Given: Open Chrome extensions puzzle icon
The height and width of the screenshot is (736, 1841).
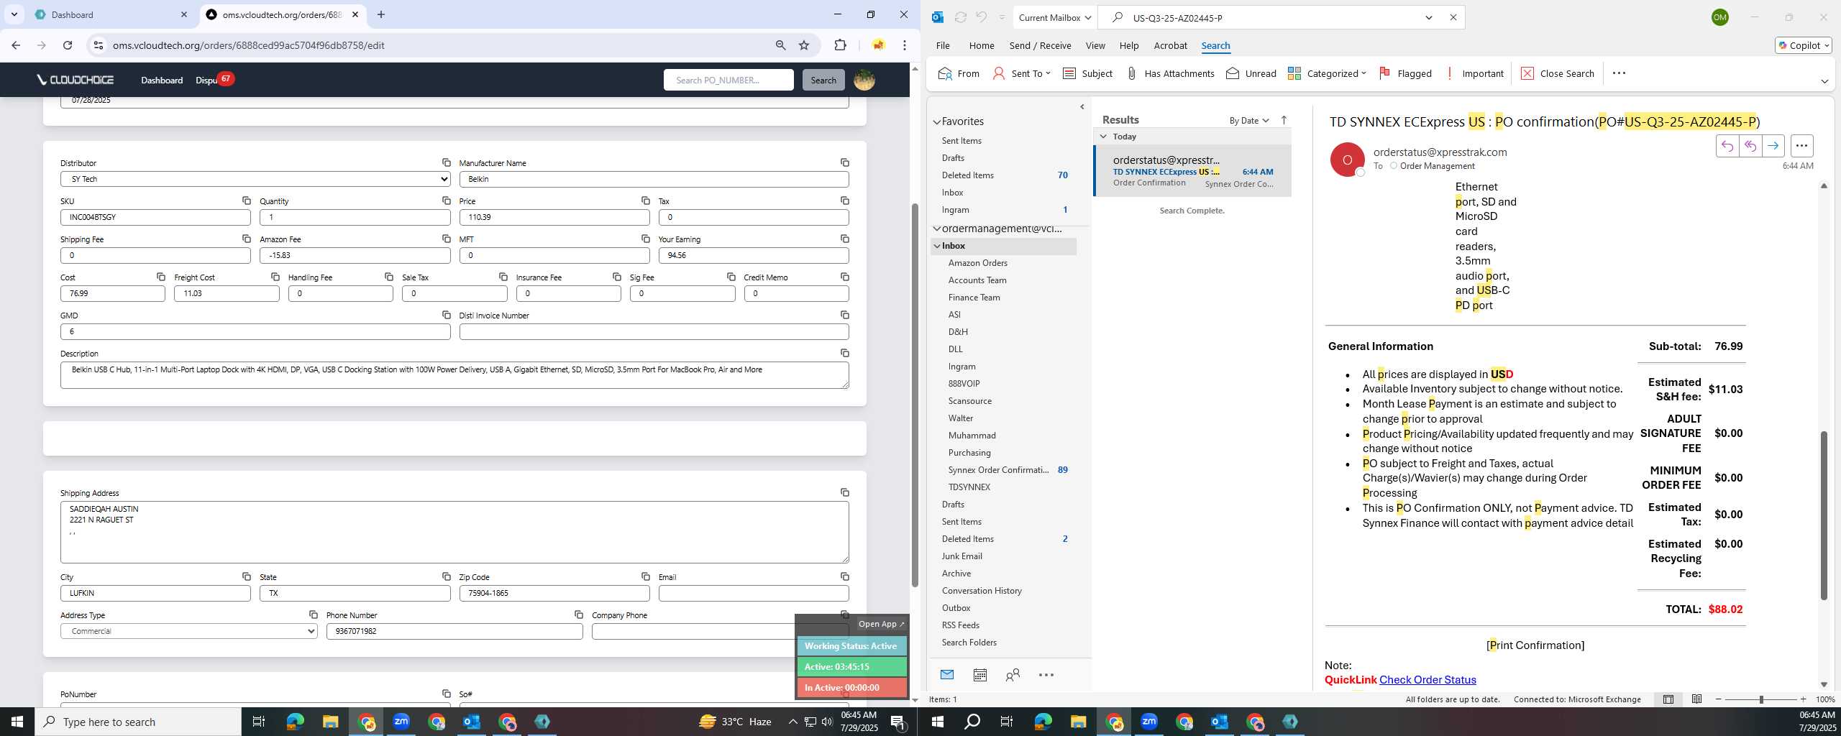Looking at the screenshot, I should tap(840, 45).
